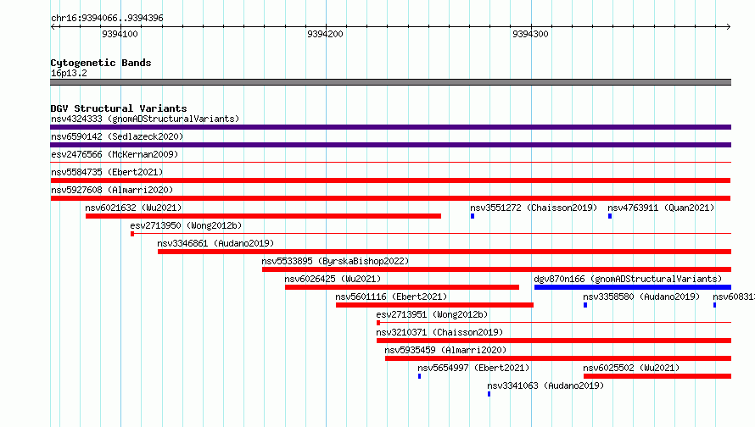Click the red bar under nsv5601116
The image size is (755, 427).
click(x=435, y=305)
